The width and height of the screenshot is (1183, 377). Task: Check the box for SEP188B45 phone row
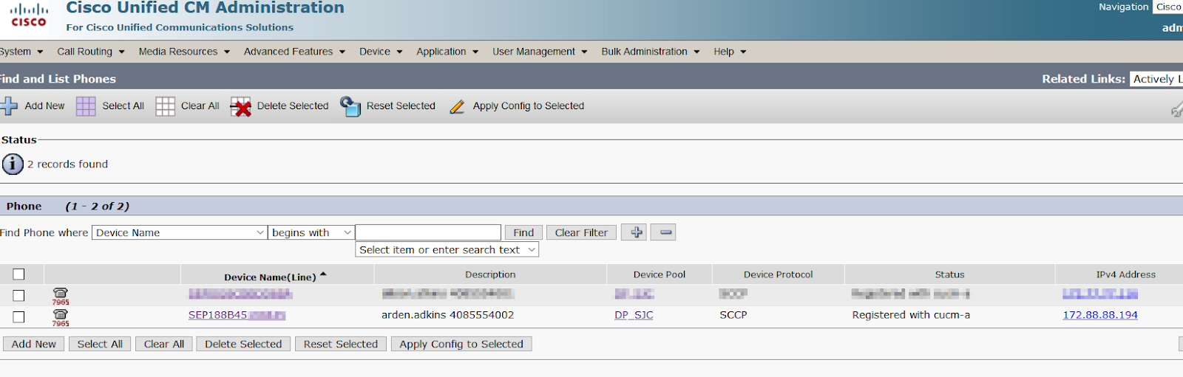18,317
